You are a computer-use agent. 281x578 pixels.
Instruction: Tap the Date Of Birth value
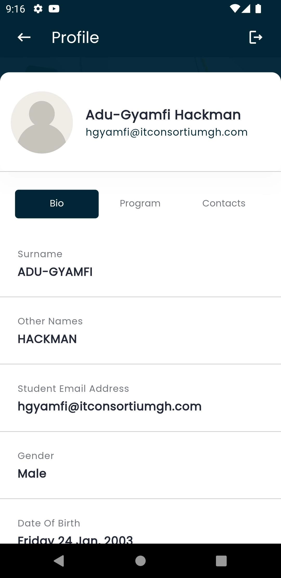click(x=75, y=539)
